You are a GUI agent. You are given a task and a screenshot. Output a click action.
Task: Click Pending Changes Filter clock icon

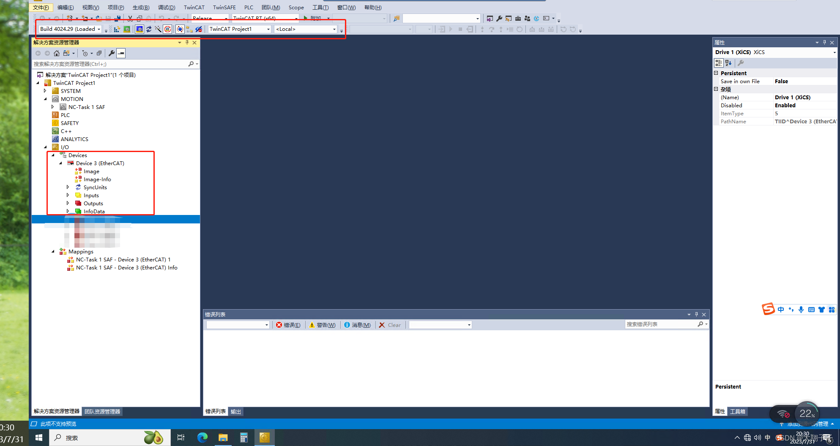[85, 53]
